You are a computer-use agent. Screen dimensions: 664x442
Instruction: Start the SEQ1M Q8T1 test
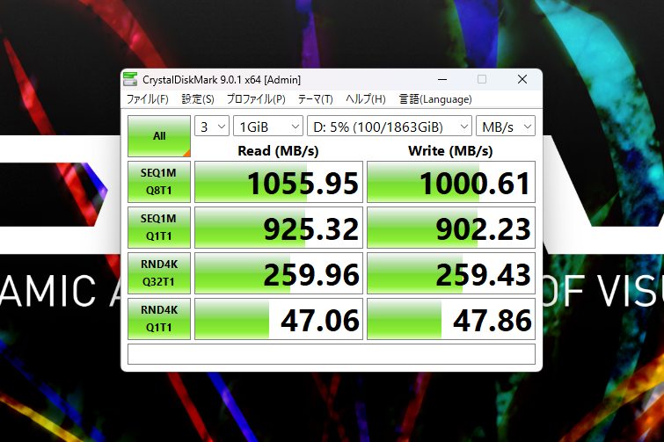tap(159, 181)
